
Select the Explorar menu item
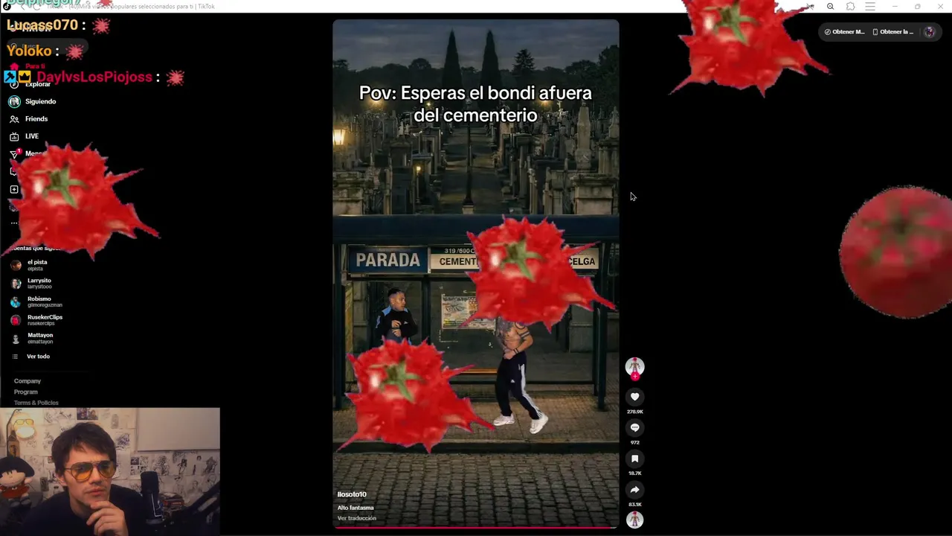(x=38, y=84)
